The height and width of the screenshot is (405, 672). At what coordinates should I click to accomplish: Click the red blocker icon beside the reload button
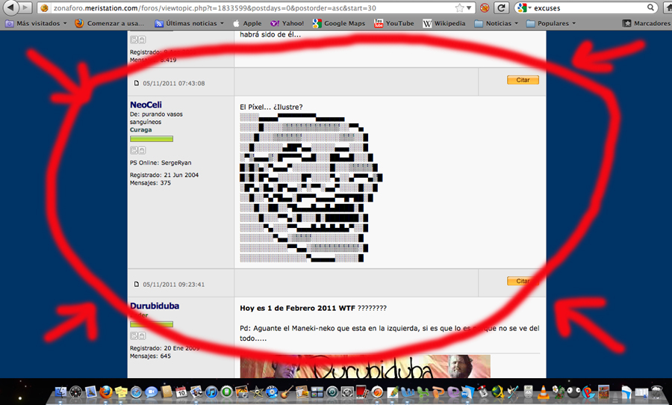coord(485,7)
